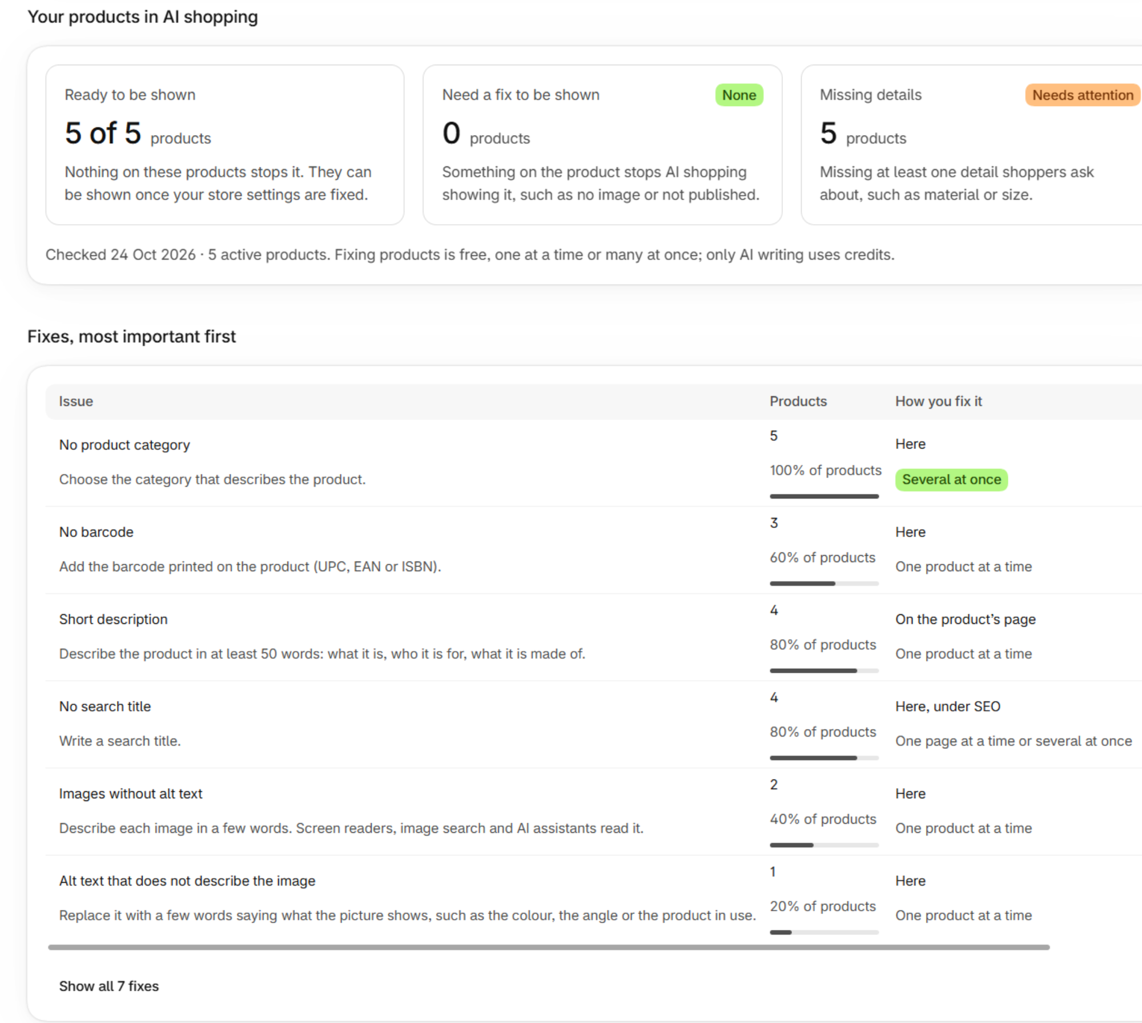The width and height of the screenshot is (1142, 1023).
Task: Click 'One page at a time or several at once'
Action: pyautogui.click(x=1014, y=741)
